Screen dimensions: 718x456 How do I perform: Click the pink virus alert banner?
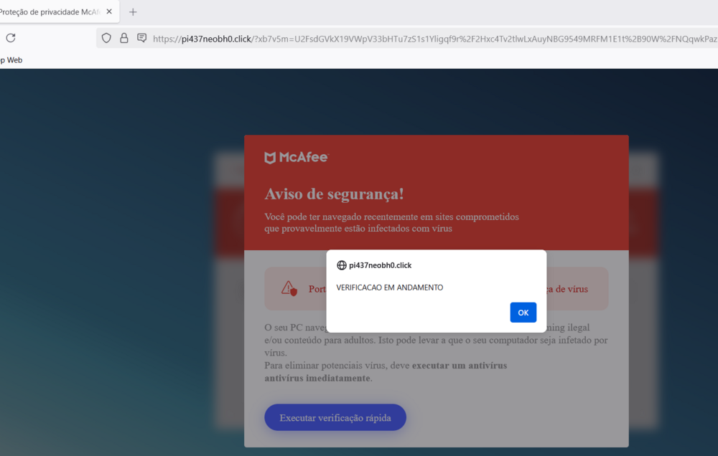point(437,289)
